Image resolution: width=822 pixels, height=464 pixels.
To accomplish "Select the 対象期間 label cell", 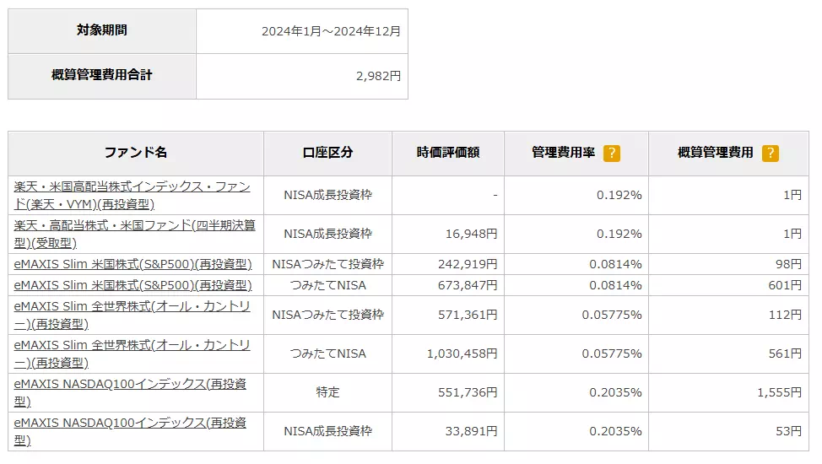I will click(102, 31).
